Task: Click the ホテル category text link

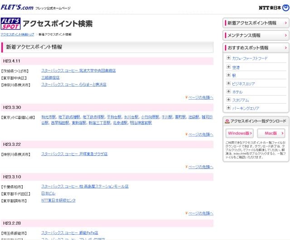Action: [237, 92]
